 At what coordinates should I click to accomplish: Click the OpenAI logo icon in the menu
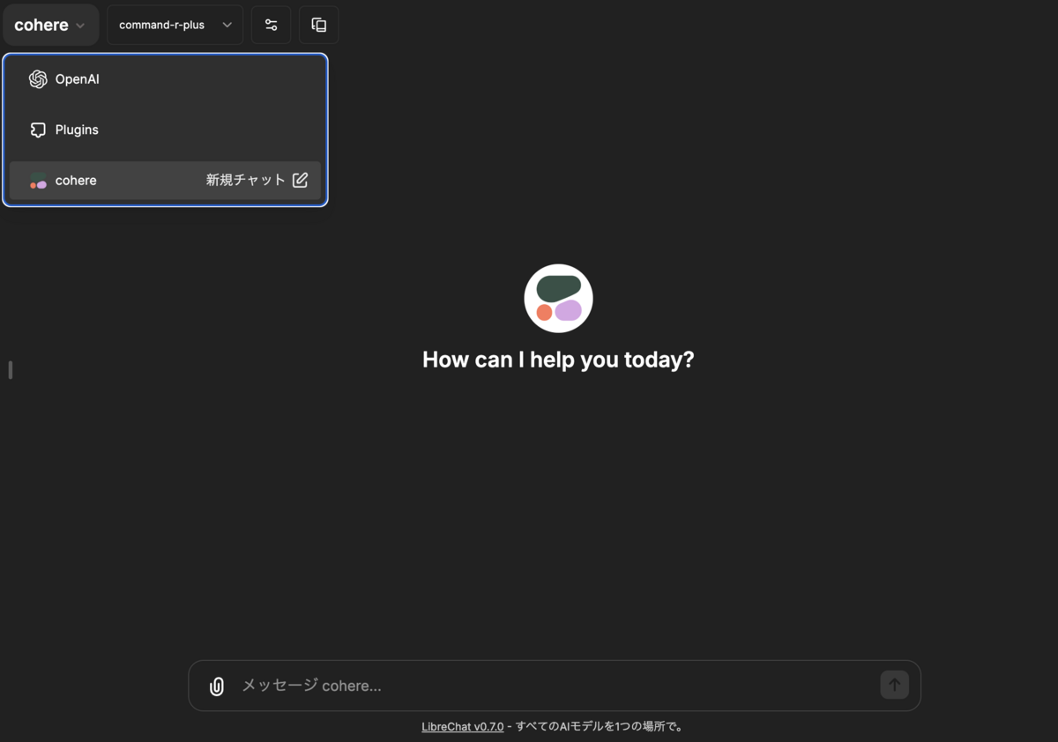pyautogui.click(x=38, y=78)
